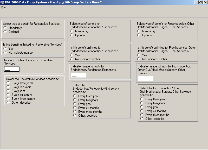Choose No, indicate number for Prosthodontics benefit
The image size is (208, 150).
139,59
